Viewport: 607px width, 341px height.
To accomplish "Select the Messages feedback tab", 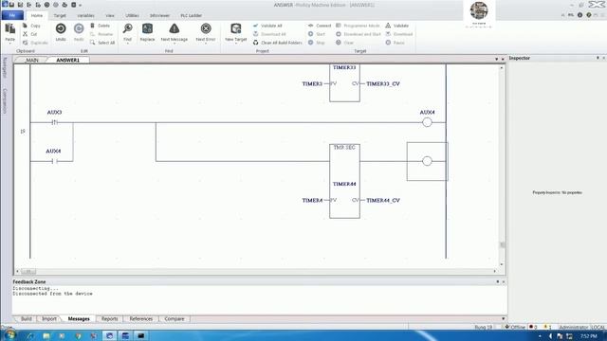I will click(79, 319).
